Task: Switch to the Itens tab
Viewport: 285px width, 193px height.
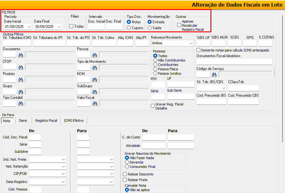Action: (x=23, y=121)
